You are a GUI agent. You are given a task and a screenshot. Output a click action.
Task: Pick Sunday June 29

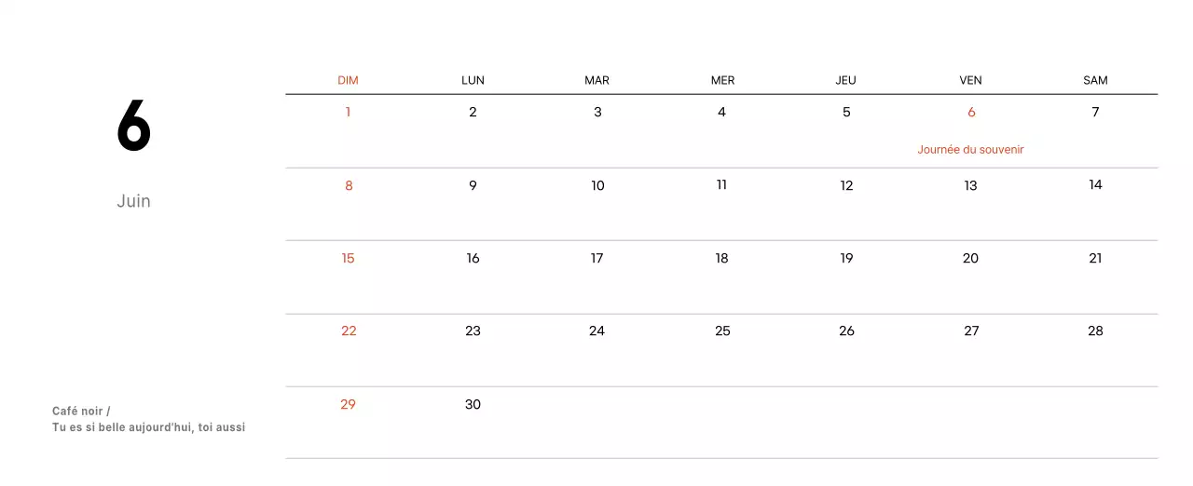(x=348, y=405)
